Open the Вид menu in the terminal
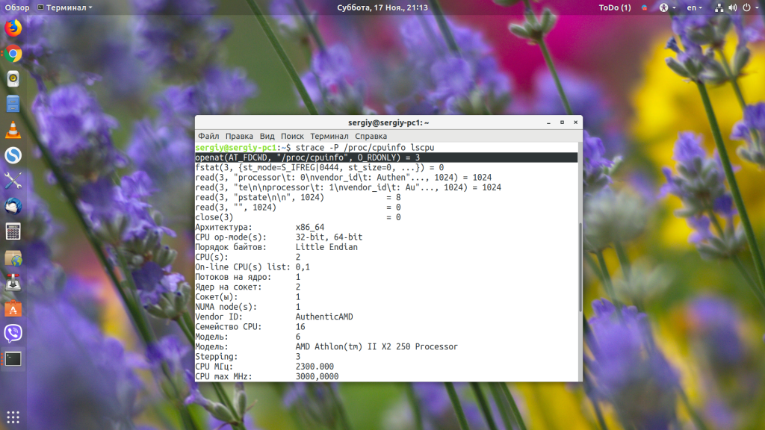The height and width of the screenshot is (430, 765). (x=267, y=136)
